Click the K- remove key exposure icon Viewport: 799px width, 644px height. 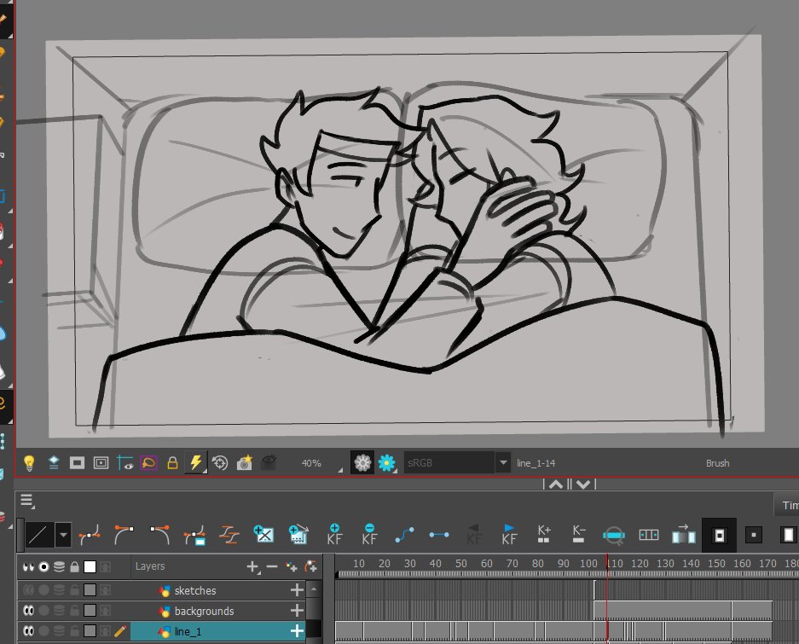tap(578, 534)
